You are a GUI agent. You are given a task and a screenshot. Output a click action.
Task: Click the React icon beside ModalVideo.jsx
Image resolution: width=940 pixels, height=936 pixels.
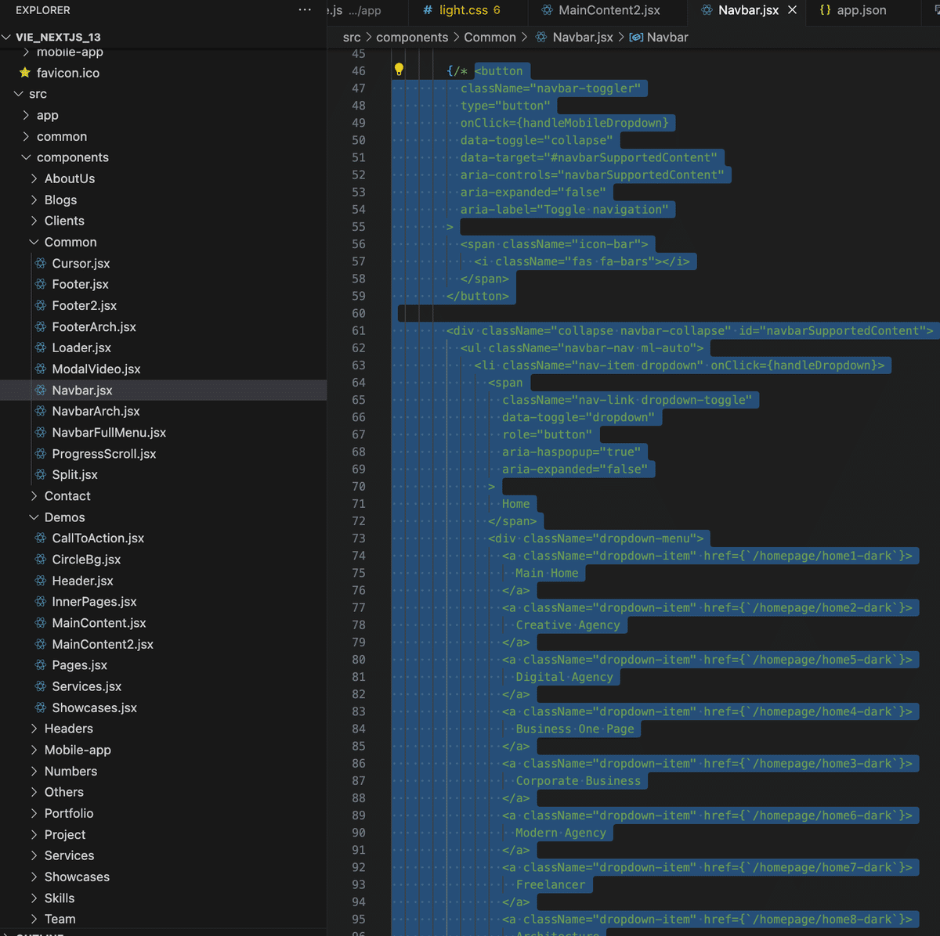coord(41,369)
